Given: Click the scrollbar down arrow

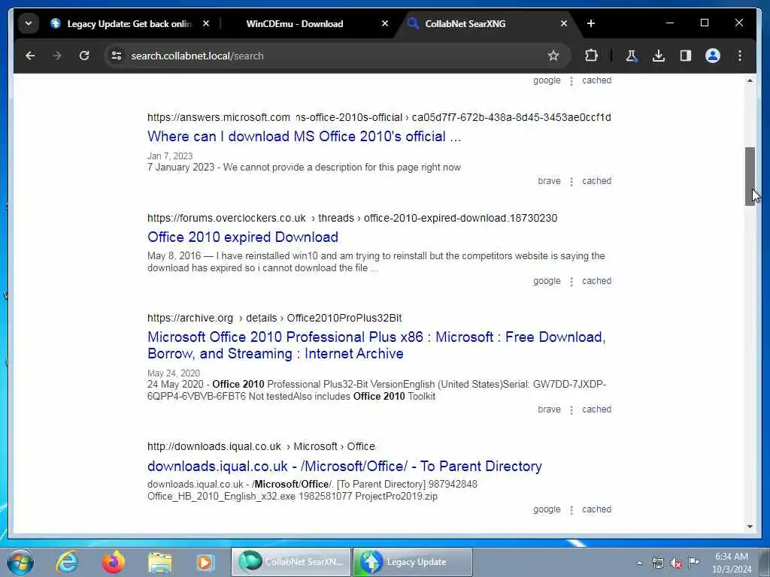Looking at the screenshot, I should (x=750, y=527).
